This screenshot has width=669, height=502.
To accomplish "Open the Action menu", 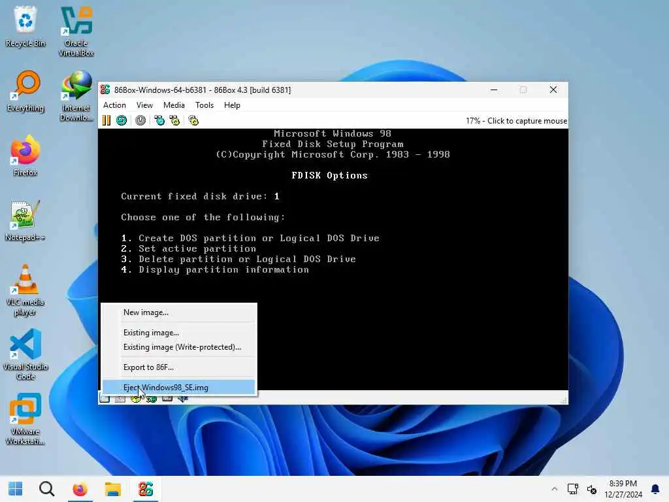I will tap(114, 105).
